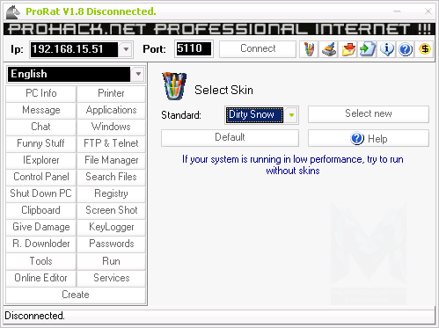Viewport: 439px width, 328px height.
Task: Click the Help button with question icon
Action: 369,138
